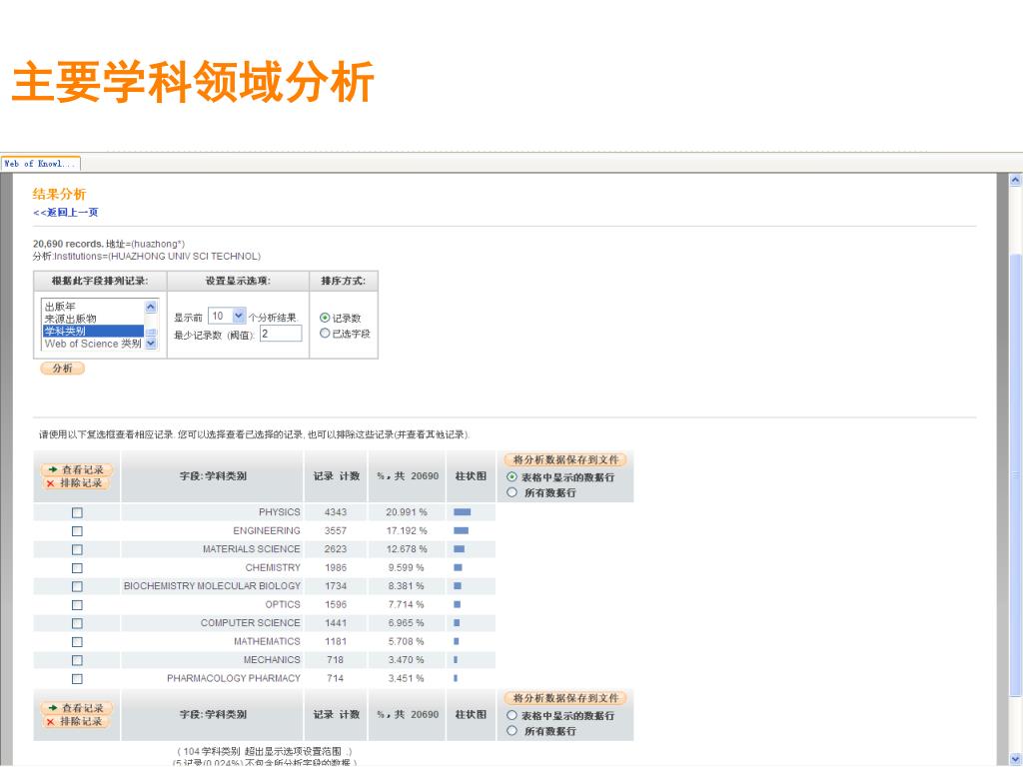Switch to the Web of Knowl... tab
This screenshot has width=1023, height=767.
click(x=40, y=163)
